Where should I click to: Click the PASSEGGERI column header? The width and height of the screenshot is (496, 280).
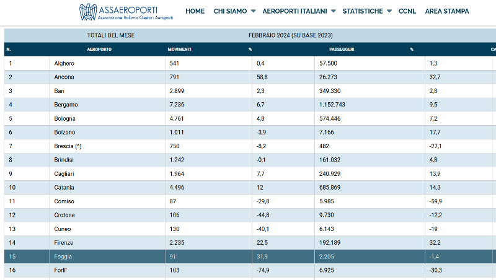342,50
